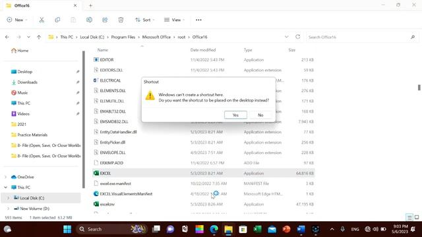Expand the New Volume (D:) node
This screenshot has height=237, width=422.
8,209
